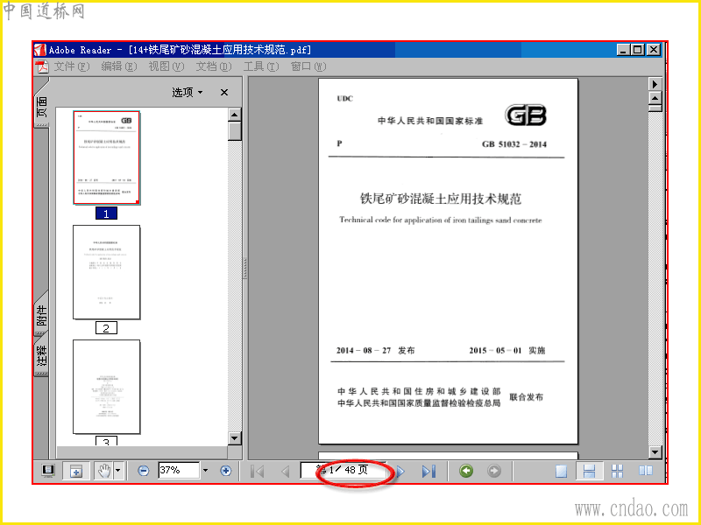
Task: Open the 视图(V) menu
Action: [166, 66]
